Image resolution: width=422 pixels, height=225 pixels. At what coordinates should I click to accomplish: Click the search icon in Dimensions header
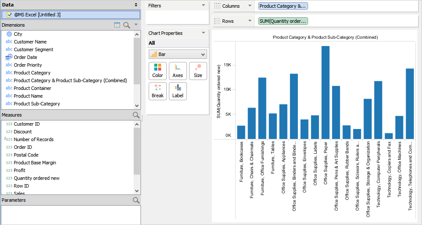pos(126,25)
